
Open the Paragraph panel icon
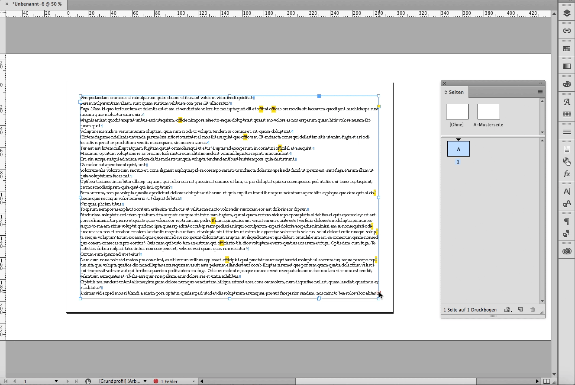[567, 221]
